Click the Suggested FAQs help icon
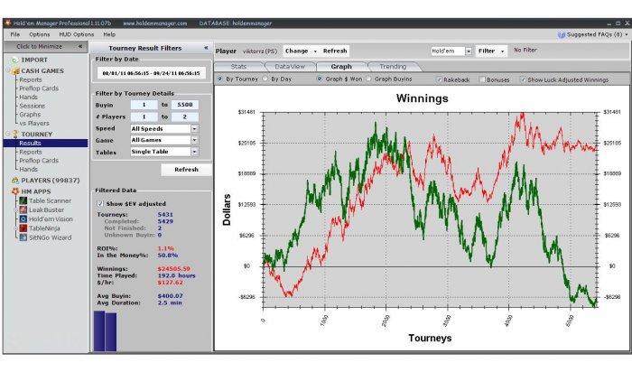 [x=561, y=34]
